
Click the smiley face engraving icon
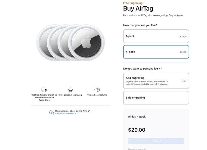(71, 90)
